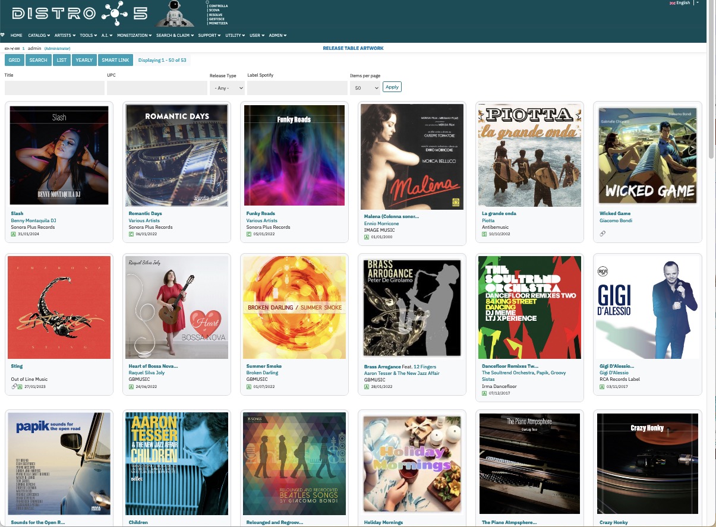Click the small Distro icon beside admin
Viewport: 716px width, 527px height.
[x=12, y=48]
